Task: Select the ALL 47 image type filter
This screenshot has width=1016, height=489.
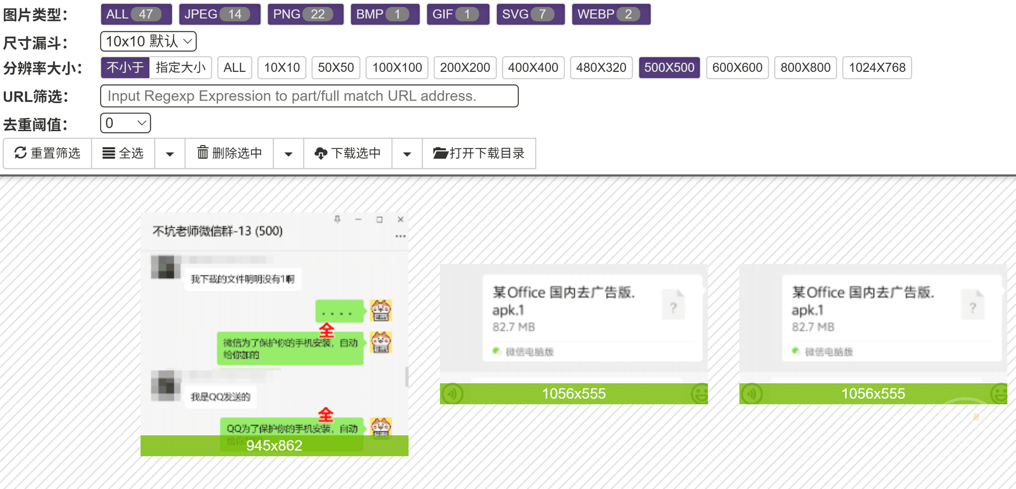Action: click(136, 14)
